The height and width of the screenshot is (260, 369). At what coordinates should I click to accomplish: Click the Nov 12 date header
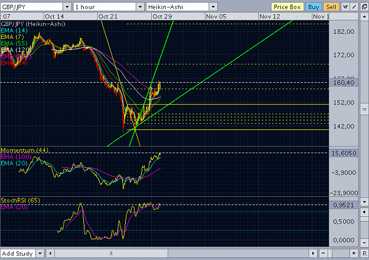270,17
